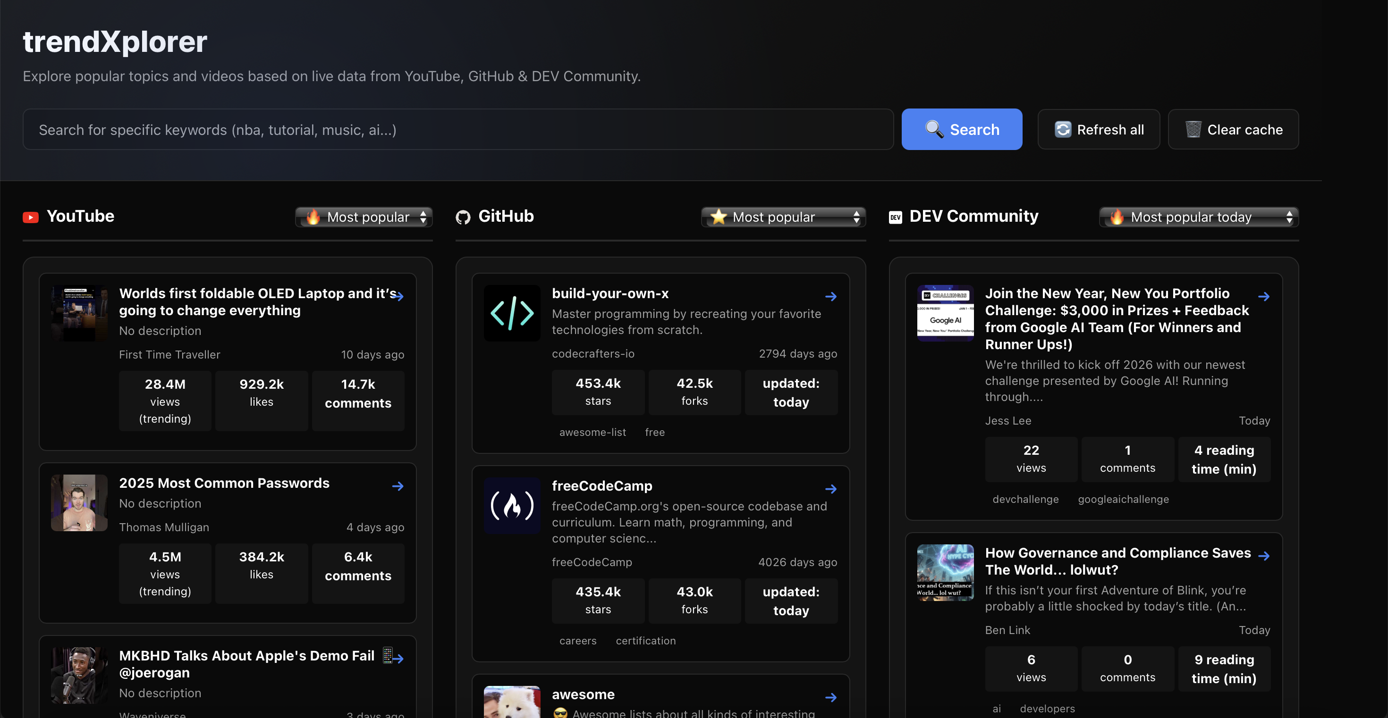Focus the keyword search input field

point(458,130)
